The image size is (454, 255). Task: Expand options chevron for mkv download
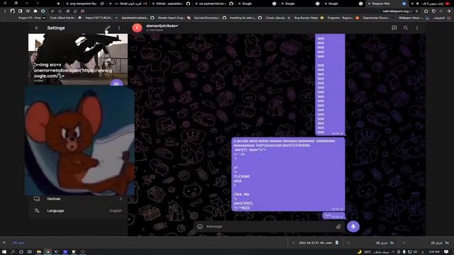293,242
